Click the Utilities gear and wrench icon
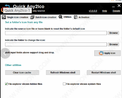The image size is (122, 98). pos(61,17)
